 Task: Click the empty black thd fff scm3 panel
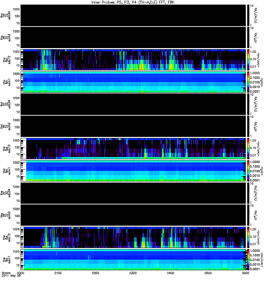click(133, 126)
